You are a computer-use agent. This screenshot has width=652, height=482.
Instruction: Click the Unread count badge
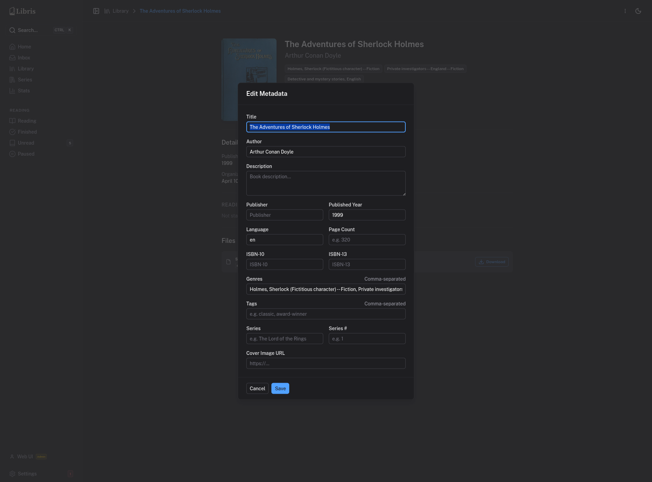[70, 143]
